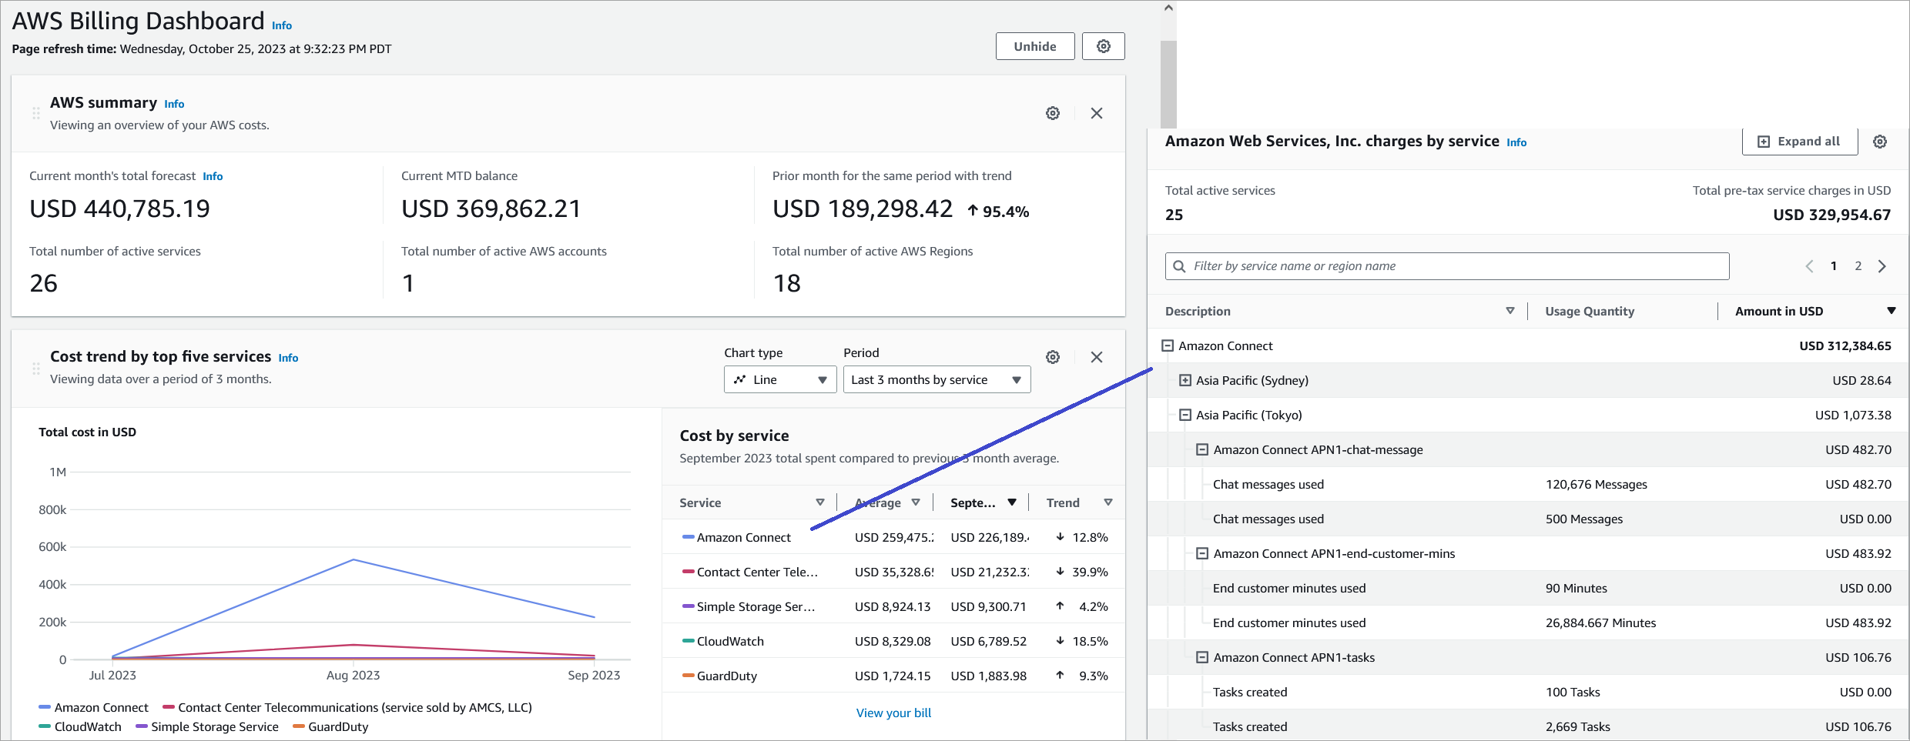Screen dimensions: 1910x741
Task: Open the Period dropdown for last 3 months
Action: [937, 379]
